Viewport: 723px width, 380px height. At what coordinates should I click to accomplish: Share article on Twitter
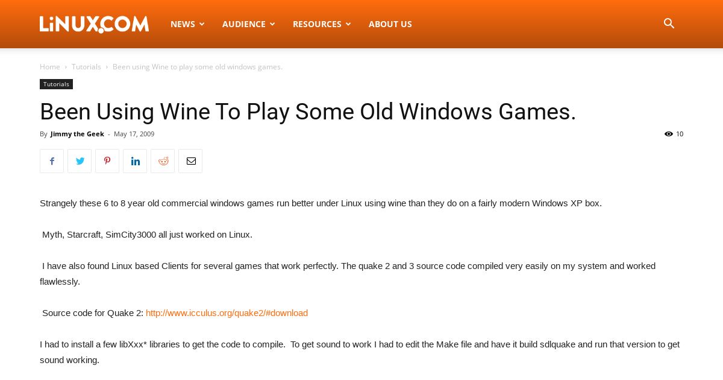click(x=80, y=161)
